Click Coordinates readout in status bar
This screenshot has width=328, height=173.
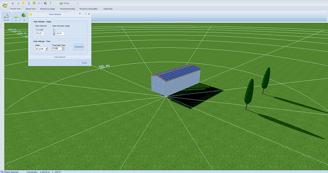[x=44, y=172]
